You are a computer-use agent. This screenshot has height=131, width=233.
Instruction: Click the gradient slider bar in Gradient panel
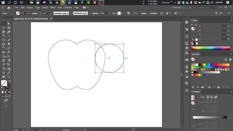click(210, 117)
